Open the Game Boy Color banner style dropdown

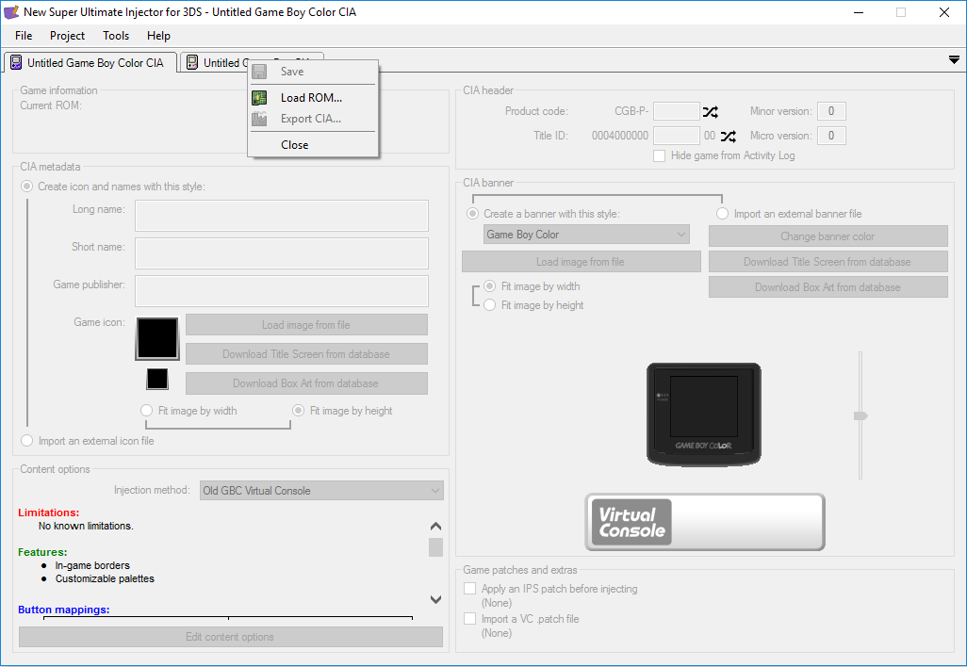pyautogui.click(x=586, y=235)
